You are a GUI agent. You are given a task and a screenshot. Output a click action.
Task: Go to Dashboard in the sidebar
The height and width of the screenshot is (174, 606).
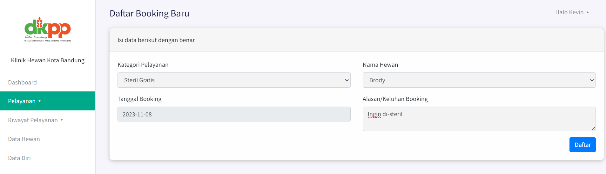(22, 82)
